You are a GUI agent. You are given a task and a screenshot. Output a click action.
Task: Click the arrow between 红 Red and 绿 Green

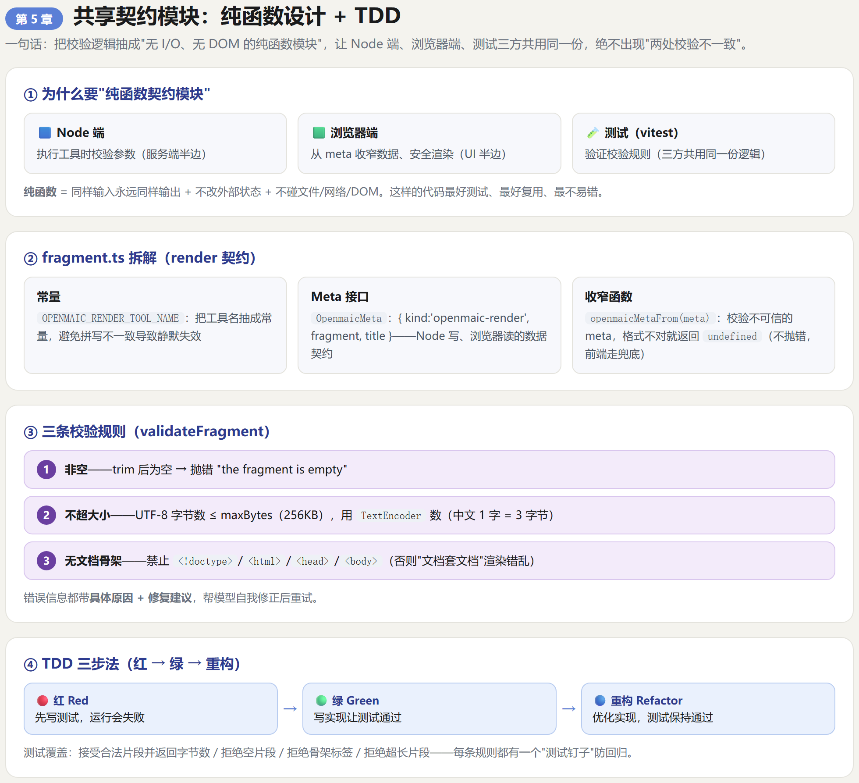click(x=290, y=708)
